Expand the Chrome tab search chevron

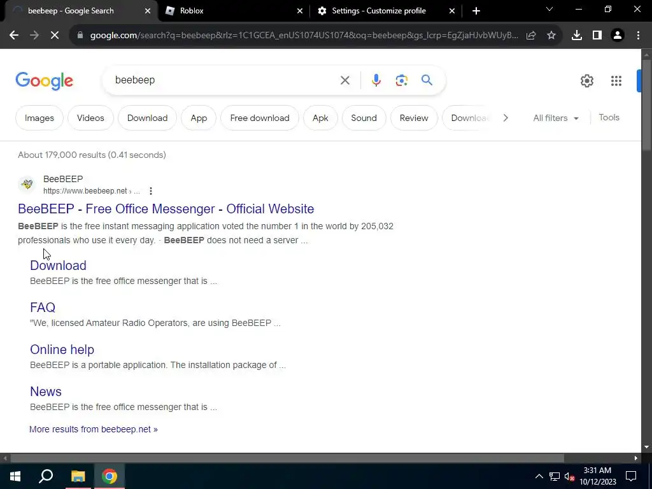(x=549, y=9)
